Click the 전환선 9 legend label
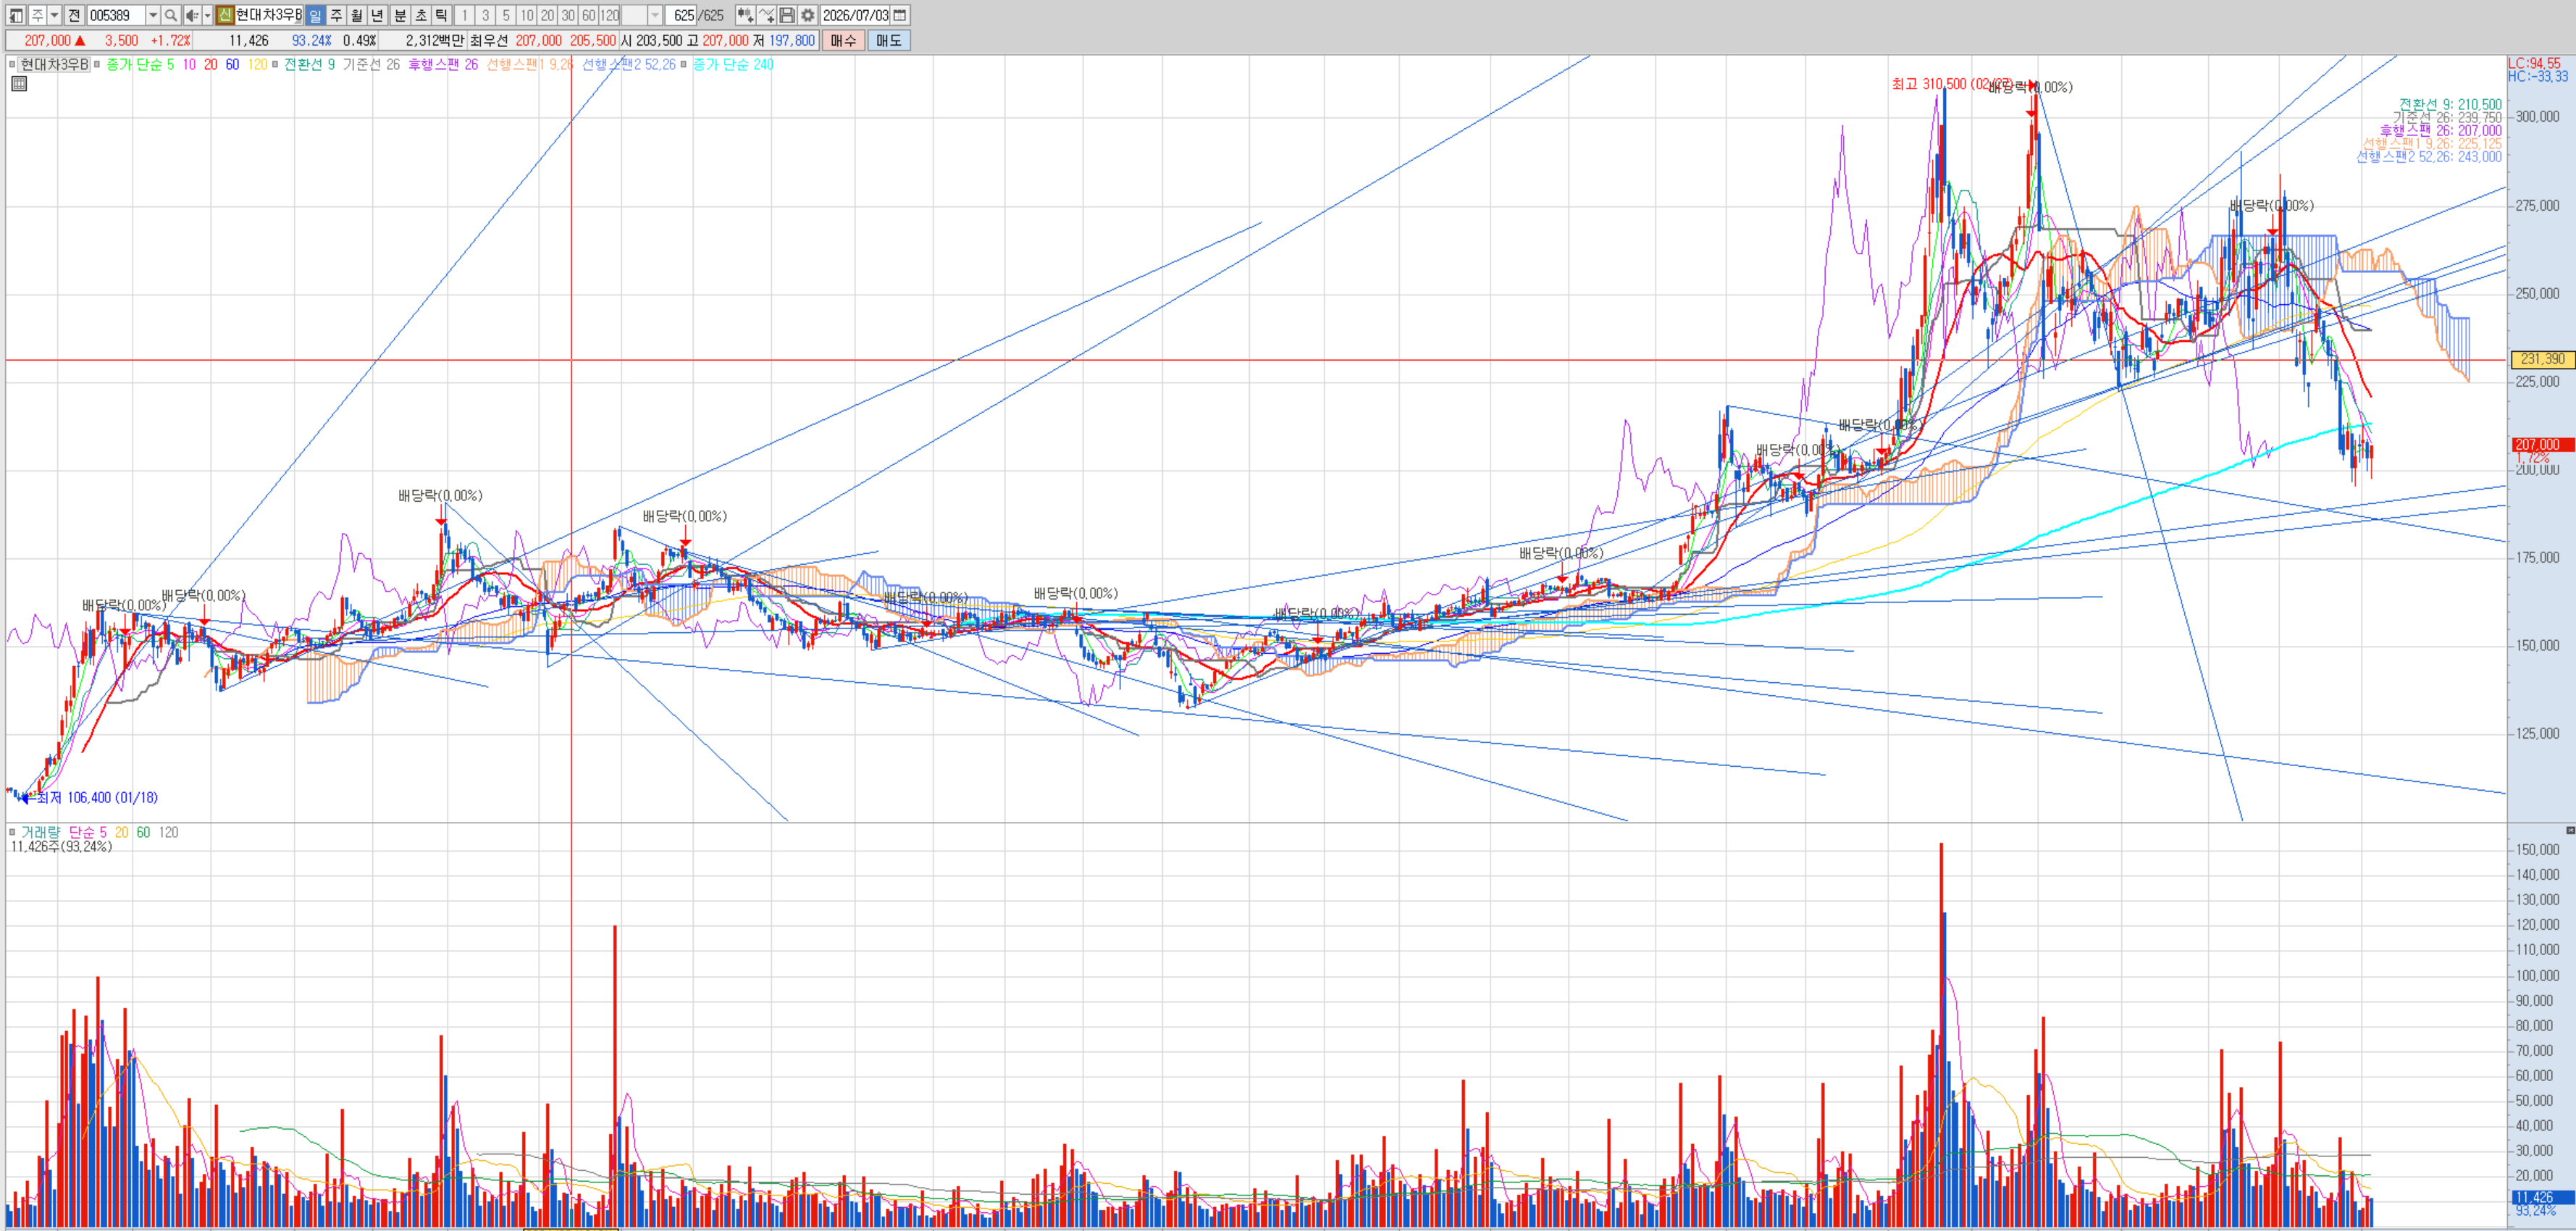 pyautogui.click(x=309, y=64)
